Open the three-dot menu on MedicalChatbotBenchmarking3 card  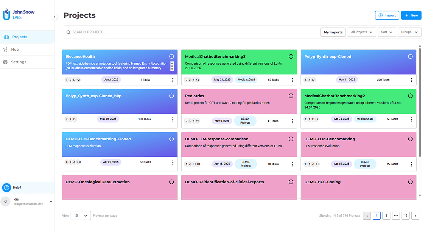tap(292, 80)
